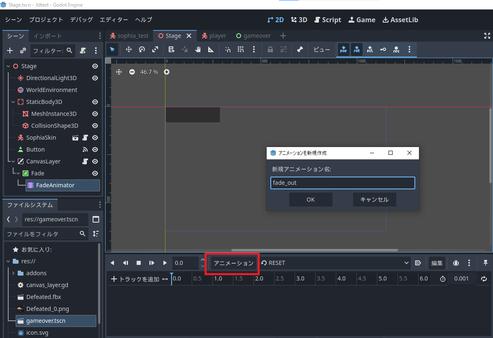Center the viewport view icon

point(119,72)
